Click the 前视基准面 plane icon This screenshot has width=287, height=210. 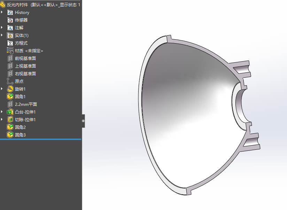click(10, 59)
